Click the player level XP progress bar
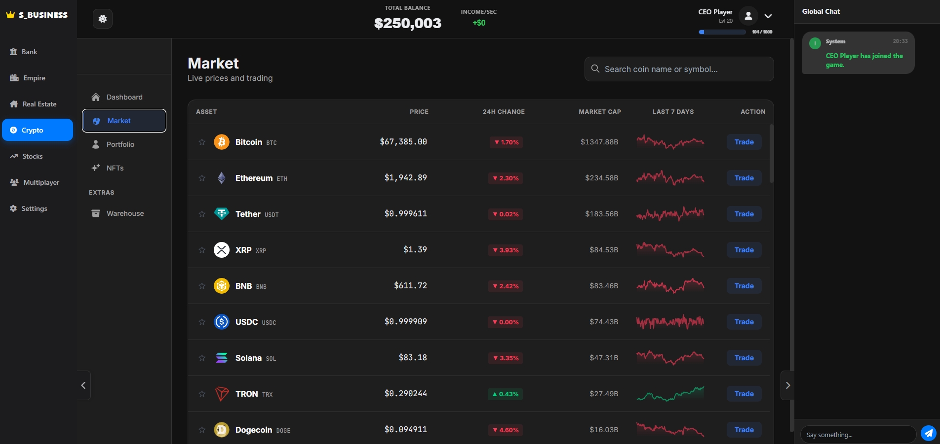 point(722,32)
